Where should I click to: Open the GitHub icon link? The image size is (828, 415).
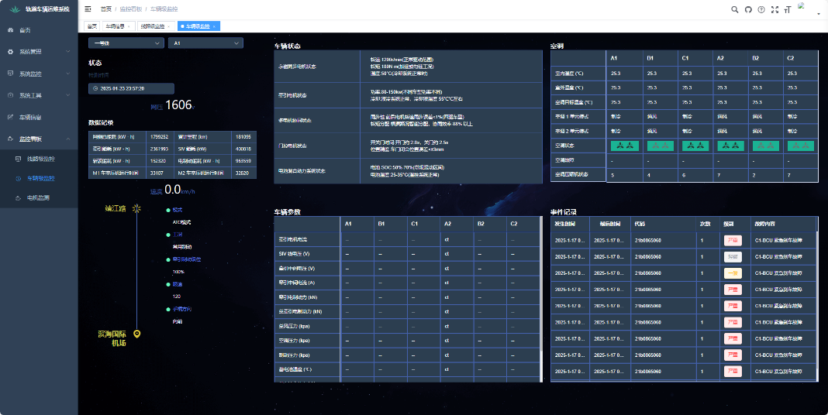point(748,9)
